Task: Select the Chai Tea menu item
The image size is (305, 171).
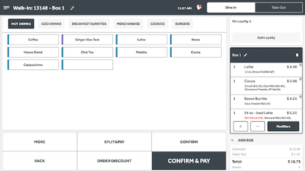Action: (x=88, y=52)
